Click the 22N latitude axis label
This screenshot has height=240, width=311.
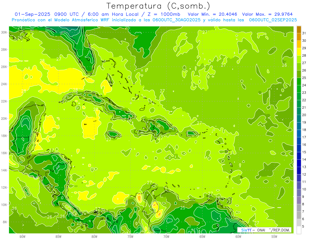coord(4,101)
